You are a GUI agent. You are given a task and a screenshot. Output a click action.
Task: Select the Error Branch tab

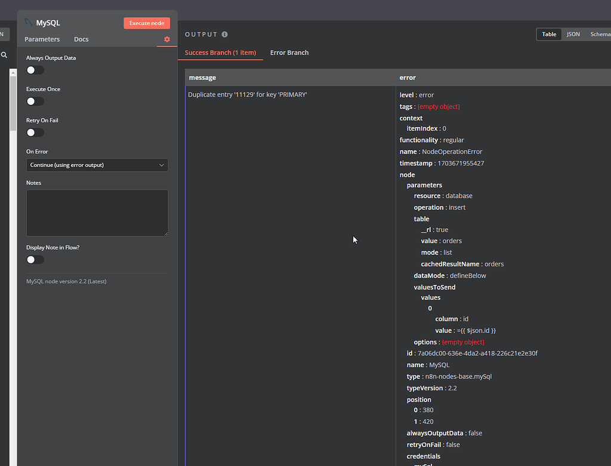(289, 52)
